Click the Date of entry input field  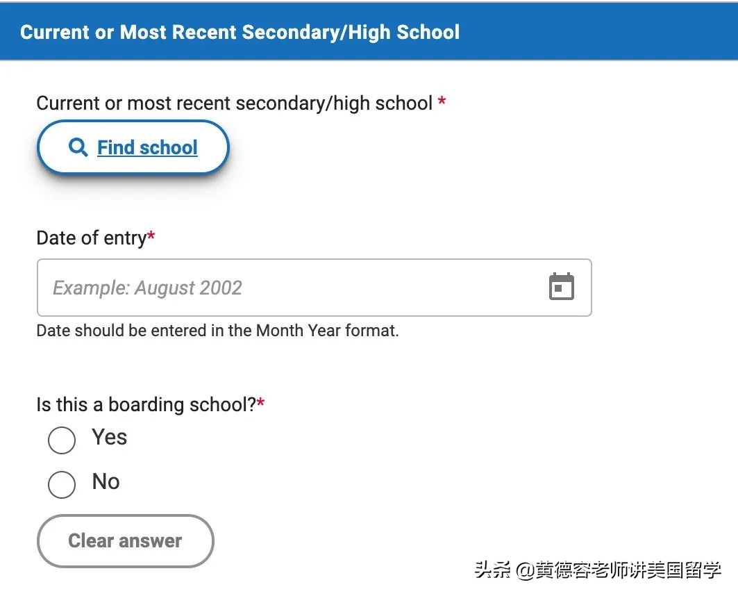pyautogui.click(x=278, y=287)
